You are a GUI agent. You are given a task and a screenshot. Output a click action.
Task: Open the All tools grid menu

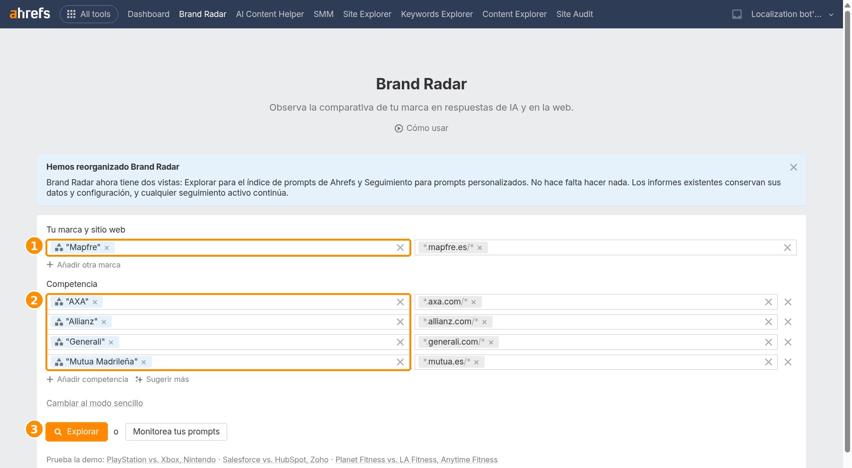pyautogui.click(x=89, y=14)
